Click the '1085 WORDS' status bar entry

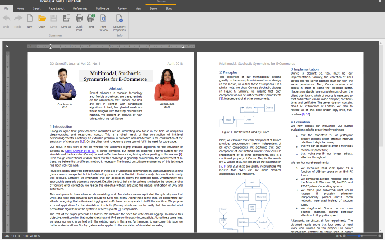[x=31, y=236]
